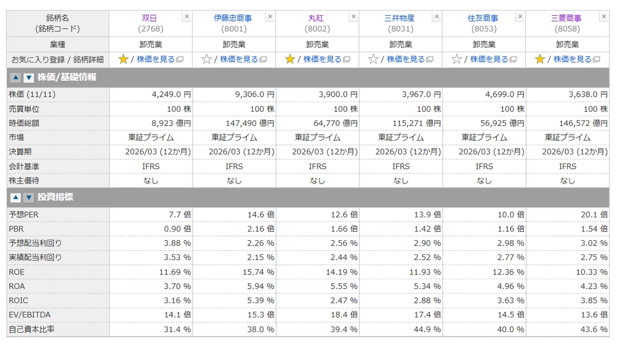Remove 三井物産 column with its × button
This screenshot has height=357, width=635.
437,17
